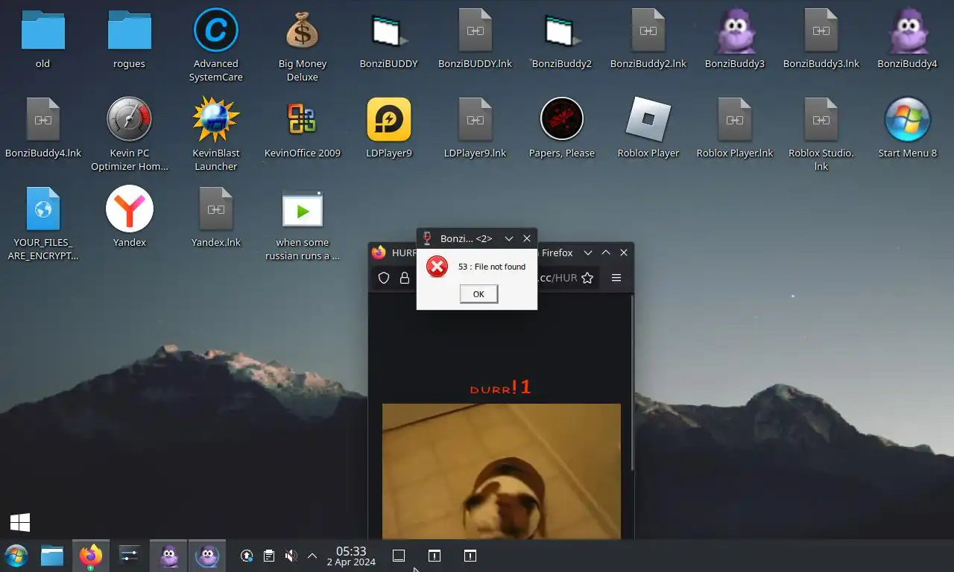Click the updates tray icon

(247, 556)
